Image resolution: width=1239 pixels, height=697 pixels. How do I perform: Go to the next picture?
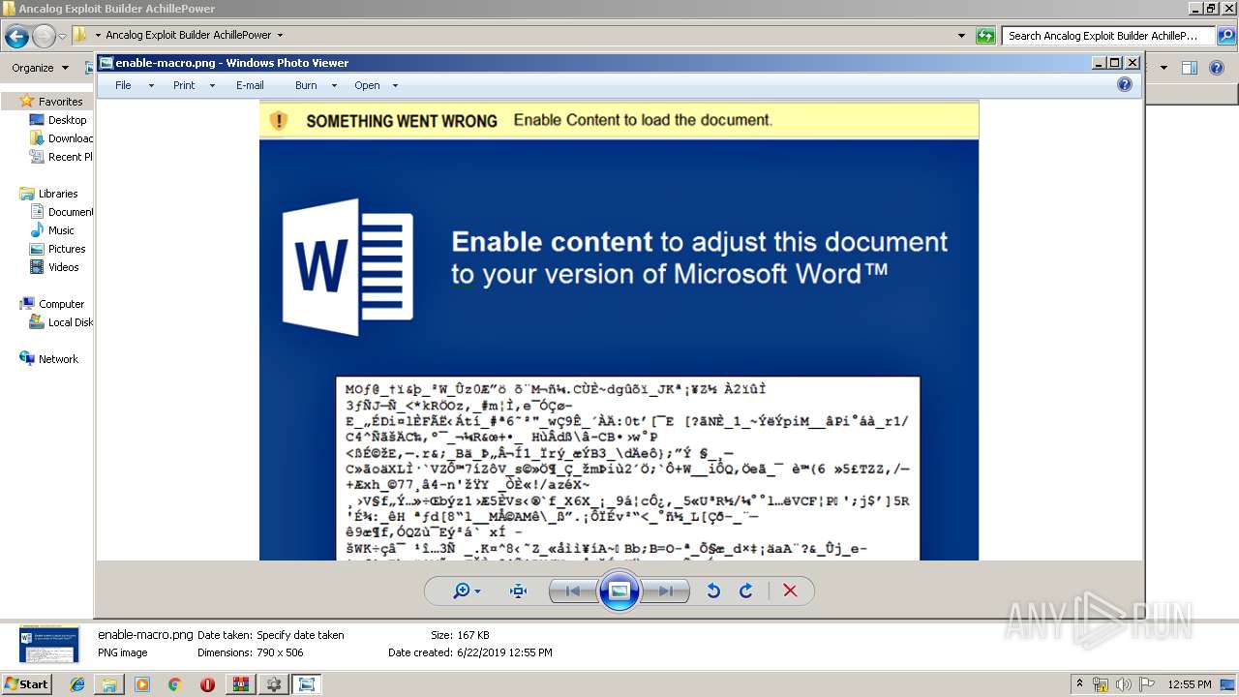tap(666, 591)
